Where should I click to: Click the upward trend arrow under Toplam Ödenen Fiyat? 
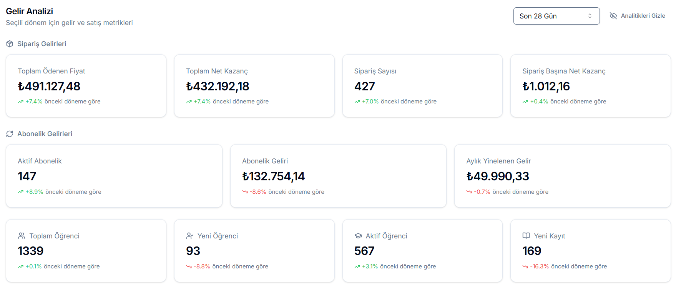(x=21, y=102)
